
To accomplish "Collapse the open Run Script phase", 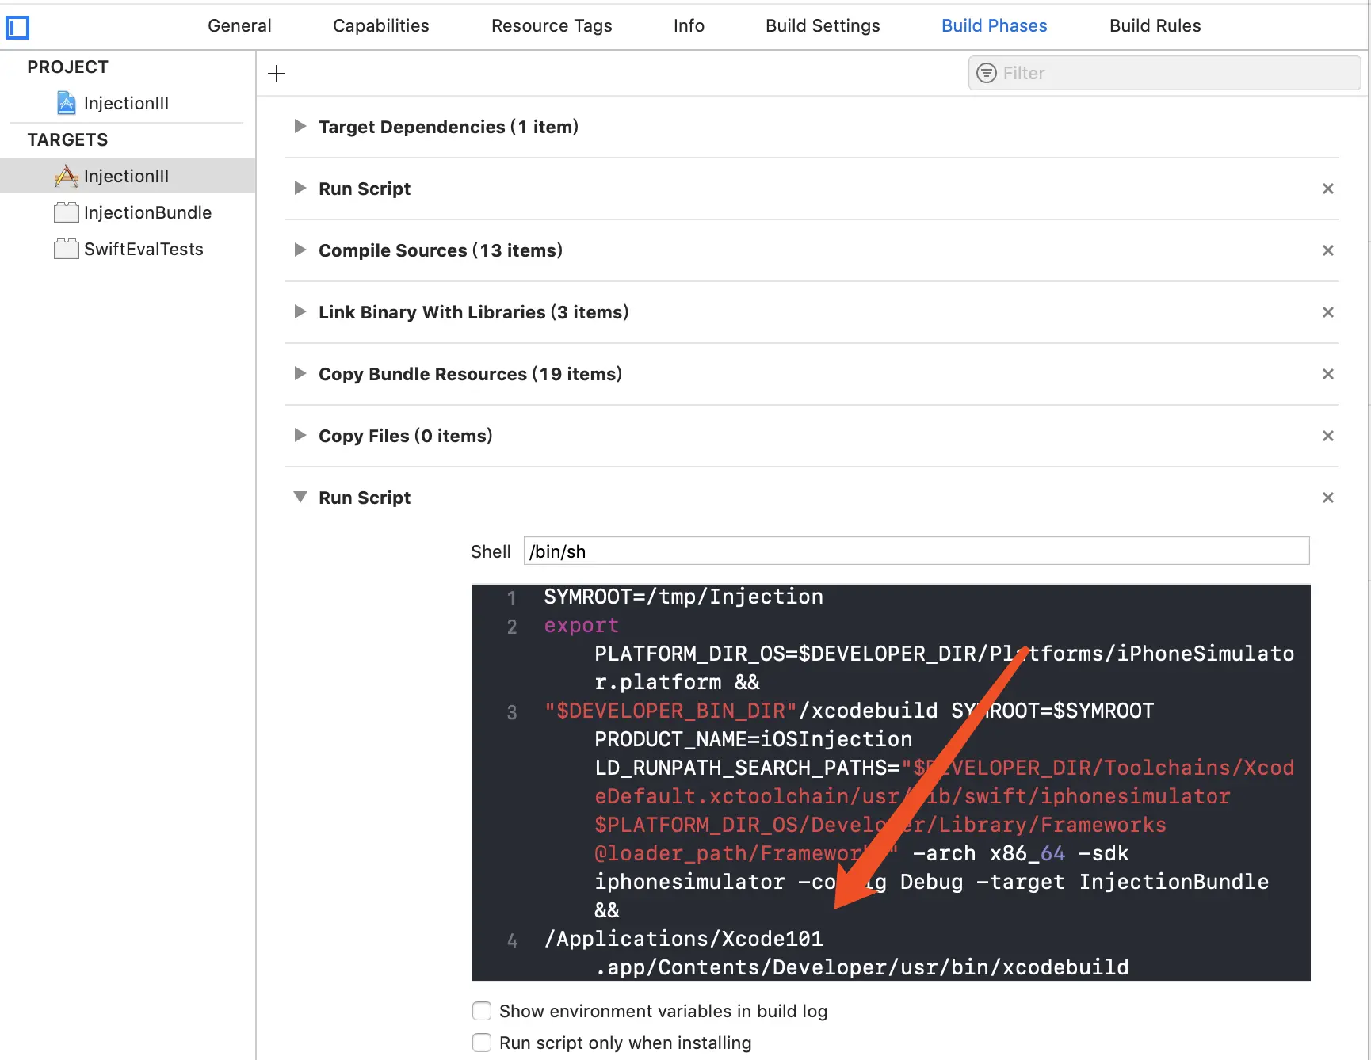I will tap(300, 497).
